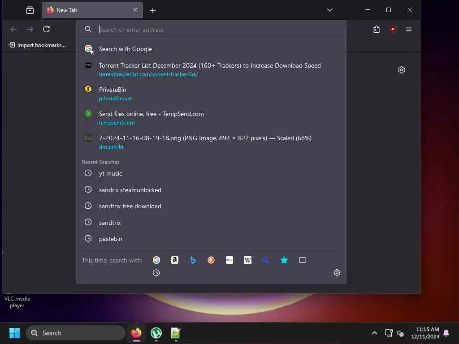Search this time with Wikipedia
Image resolution: width=459 pixels, height=344 pixels.
(x=247, y=260)
